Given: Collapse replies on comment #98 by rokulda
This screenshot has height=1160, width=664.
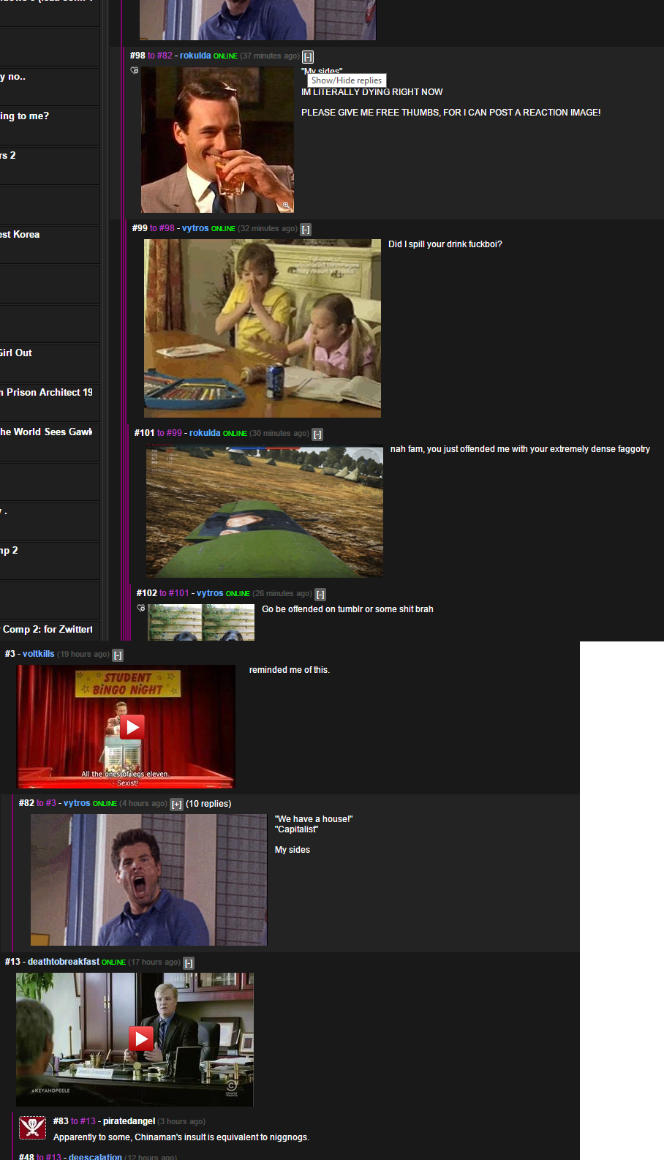Looking at the screenshot, I should point(308,56).
